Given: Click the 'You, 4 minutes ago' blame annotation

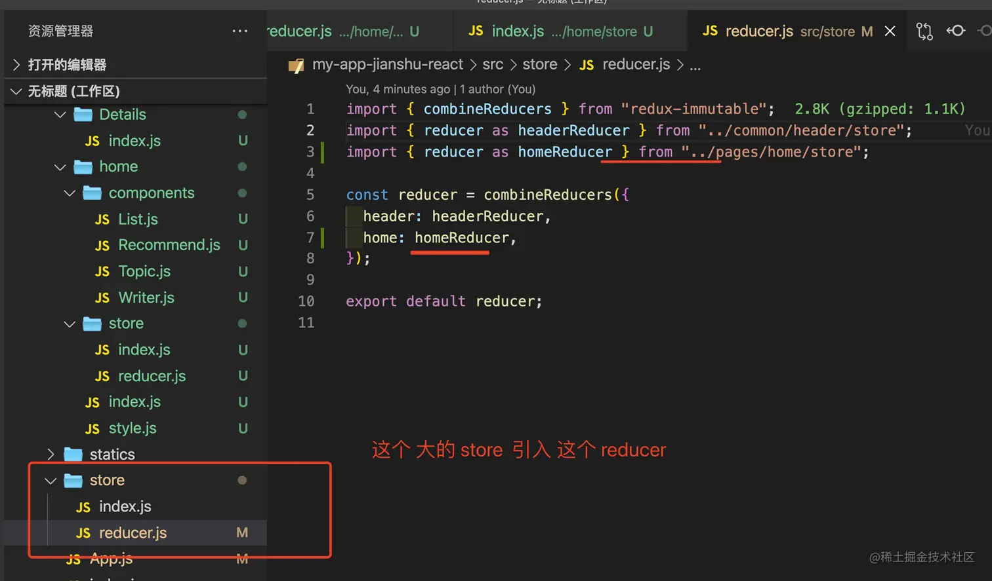Looking at the screenshot, I should pyautogui.click(x=398, y=89).
